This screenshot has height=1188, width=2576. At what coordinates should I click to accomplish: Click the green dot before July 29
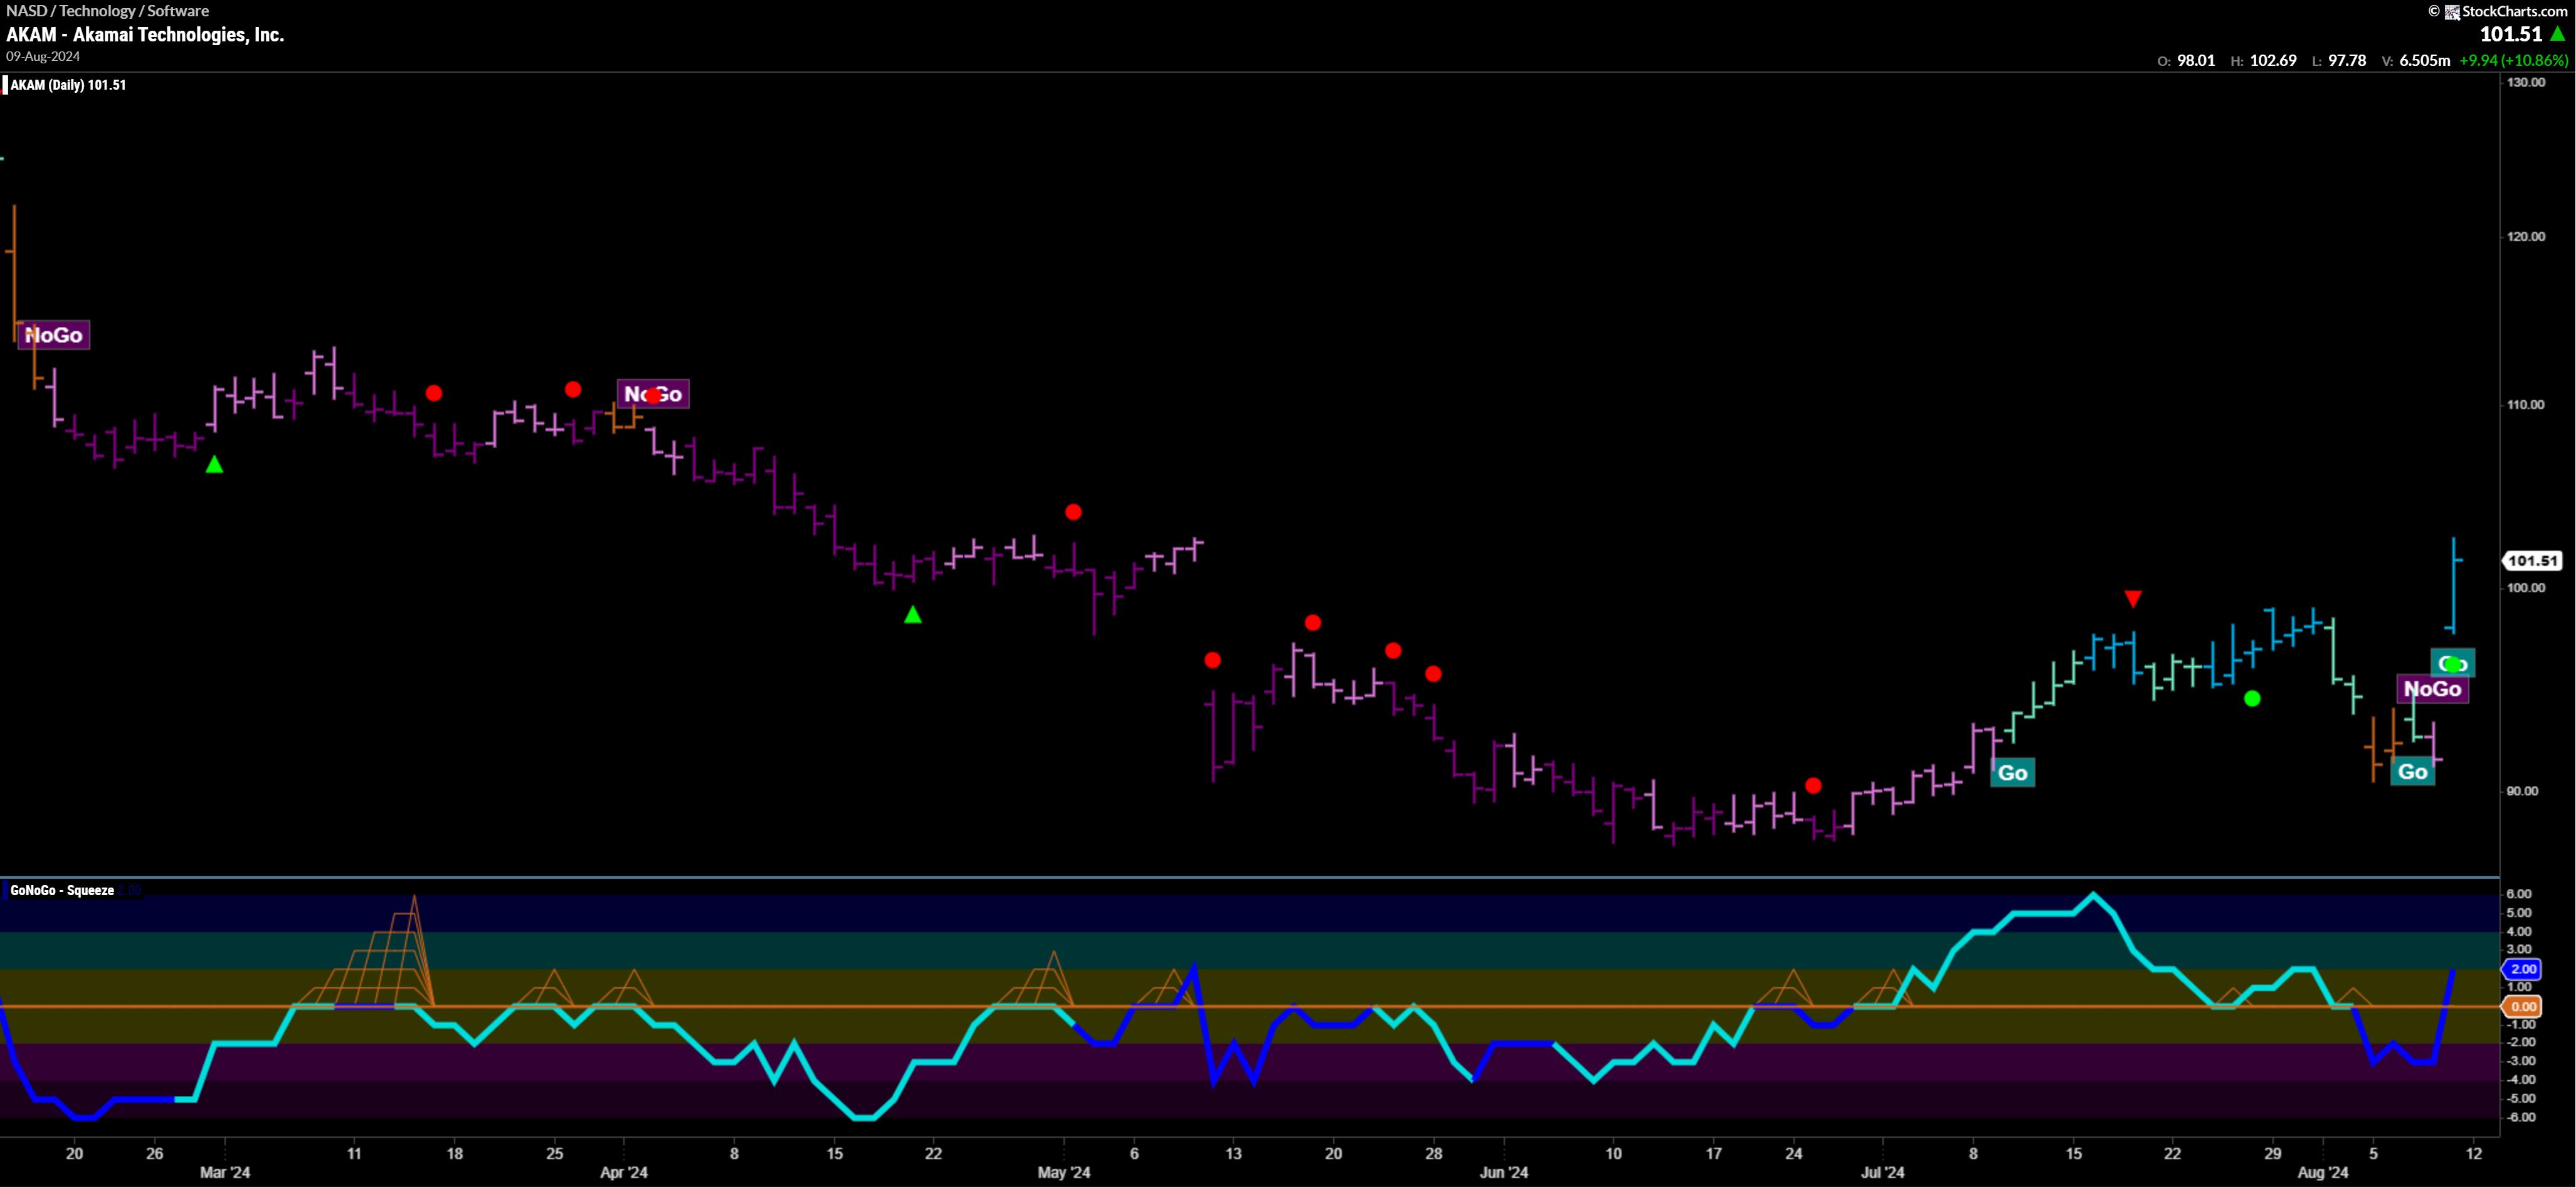[2252, 699]
